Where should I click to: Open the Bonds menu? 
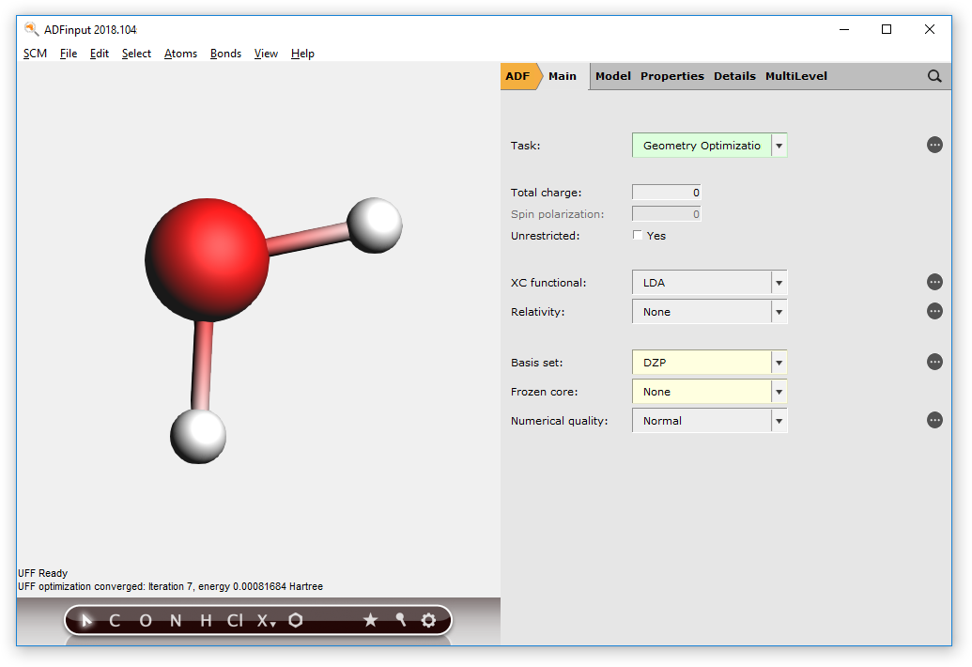click(225, 54)
